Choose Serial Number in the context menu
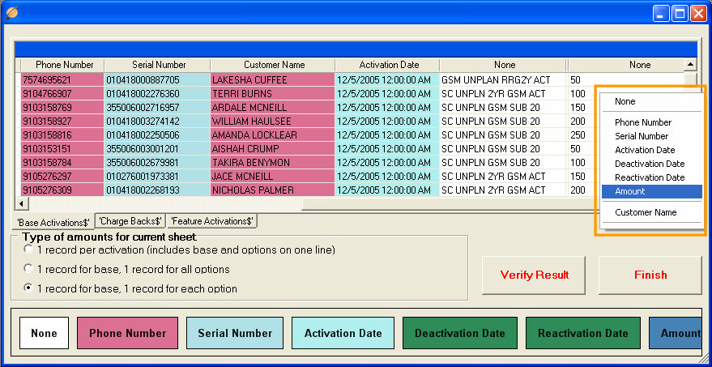Viewport: 712px width, 367px height. pos(651,136)
